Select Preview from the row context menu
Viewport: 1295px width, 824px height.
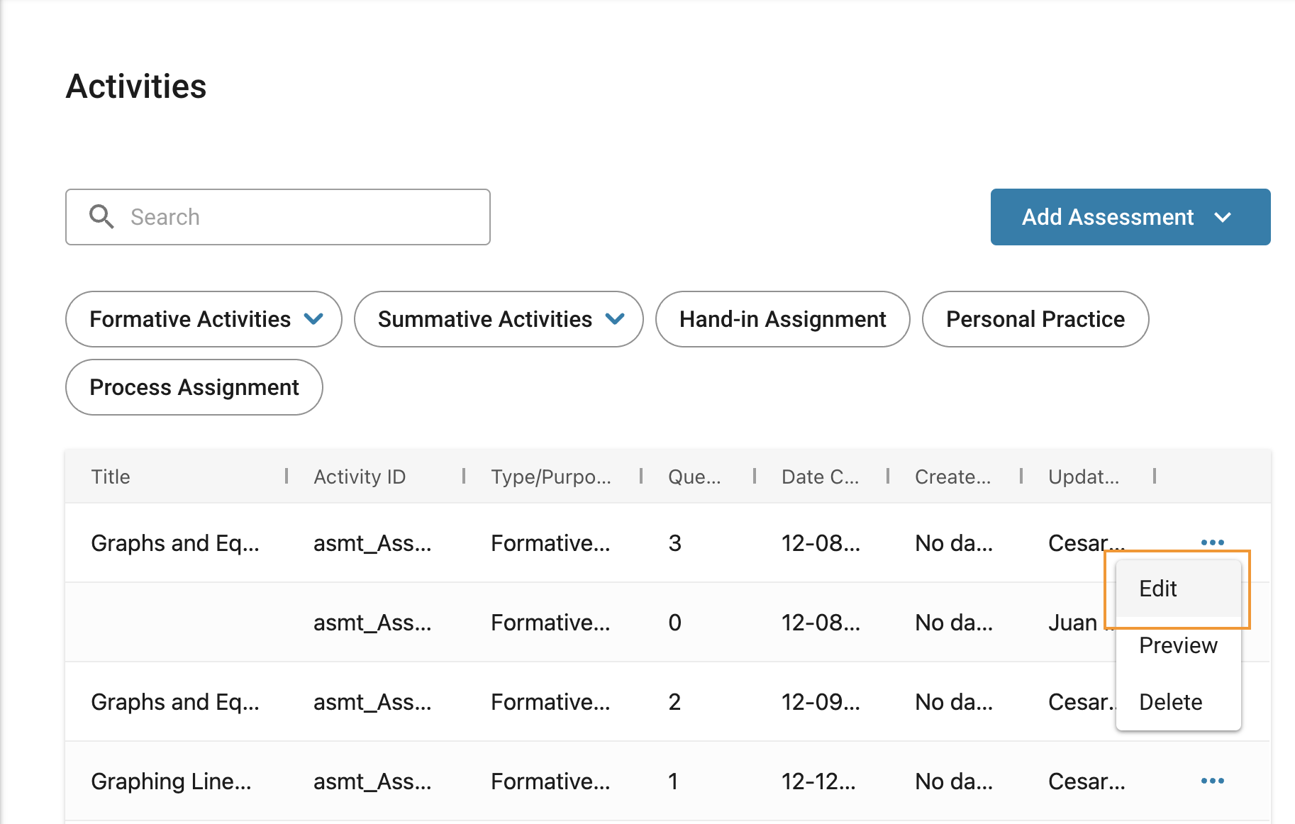pyautogui.click(x=1177, y=645)
